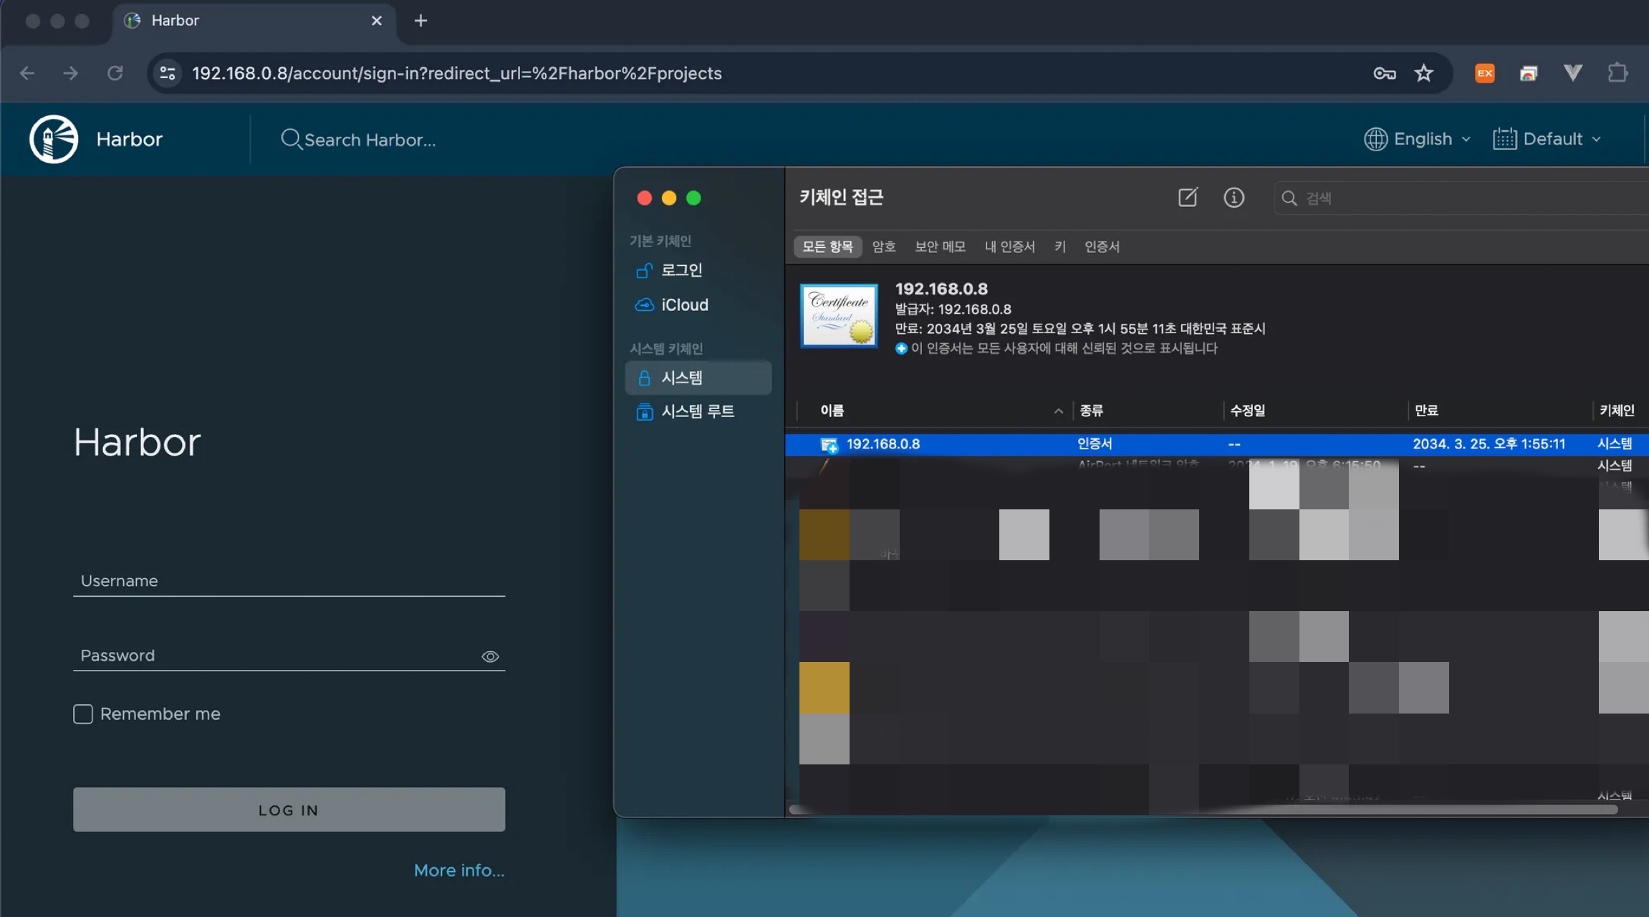Select 시스템 keychain in sidebar
Viewport: 1649px width, 917px height.
[x=698, y=378]
